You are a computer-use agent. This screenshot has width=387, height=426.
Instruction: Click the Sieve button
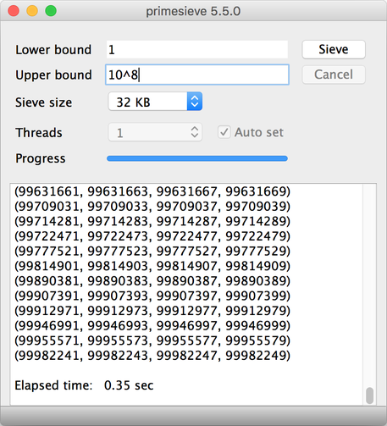[x=334, y=49]
